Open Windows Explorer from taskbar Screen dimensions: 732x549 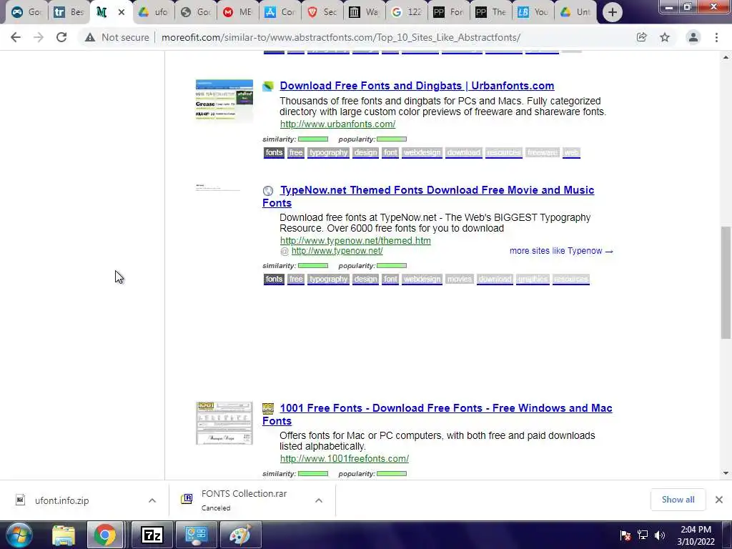click(x=64, y=535)
